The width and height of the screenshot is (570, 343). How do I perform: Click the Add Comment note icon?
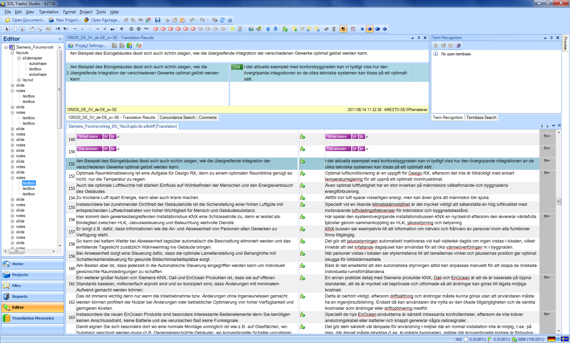point(294,29)
